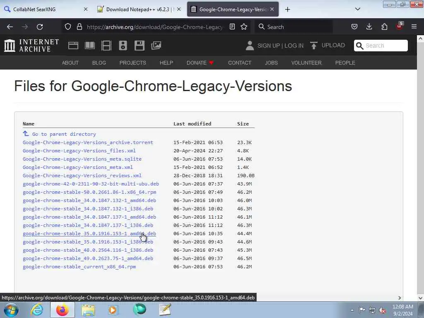Open the extensions puzzle icon
Screen dimensions: 424x318
[384, 26]
